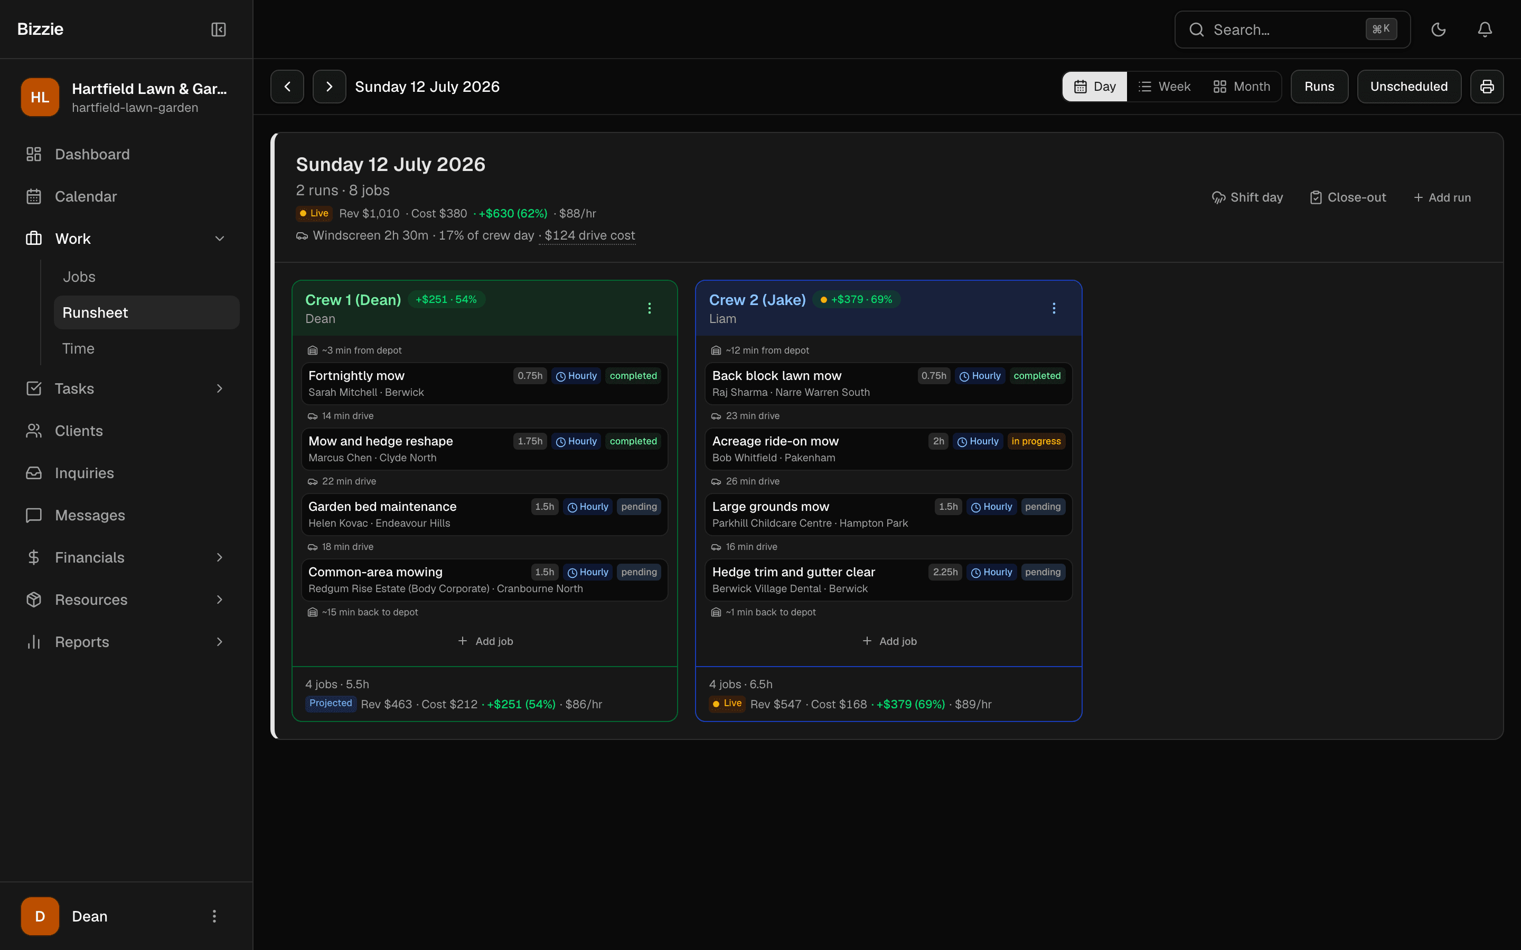Open Crew 2 (Jake) options menu

(1054, 308)
